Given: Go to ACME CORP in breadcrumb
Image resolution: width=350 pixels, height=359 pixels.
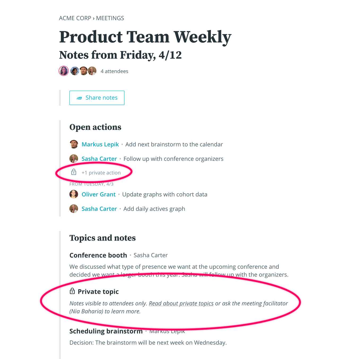Looking at the screenshot, I should (75, 18).
